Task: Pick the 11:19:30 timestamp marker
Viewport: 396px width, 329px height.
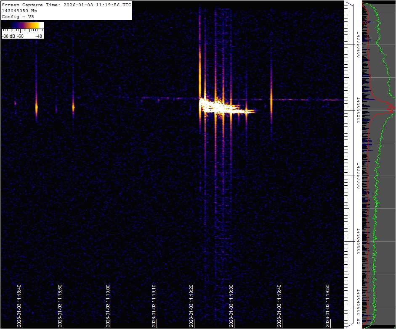Action: point(231,305)
